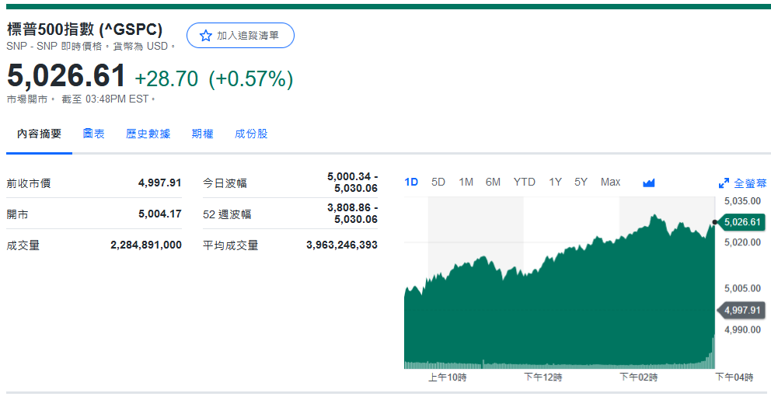Click the area chart type icon
771x400 pixels.
649,183
